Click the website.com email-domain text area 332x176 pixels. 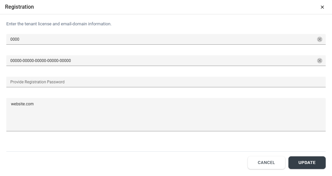click(x=166, y=115)
